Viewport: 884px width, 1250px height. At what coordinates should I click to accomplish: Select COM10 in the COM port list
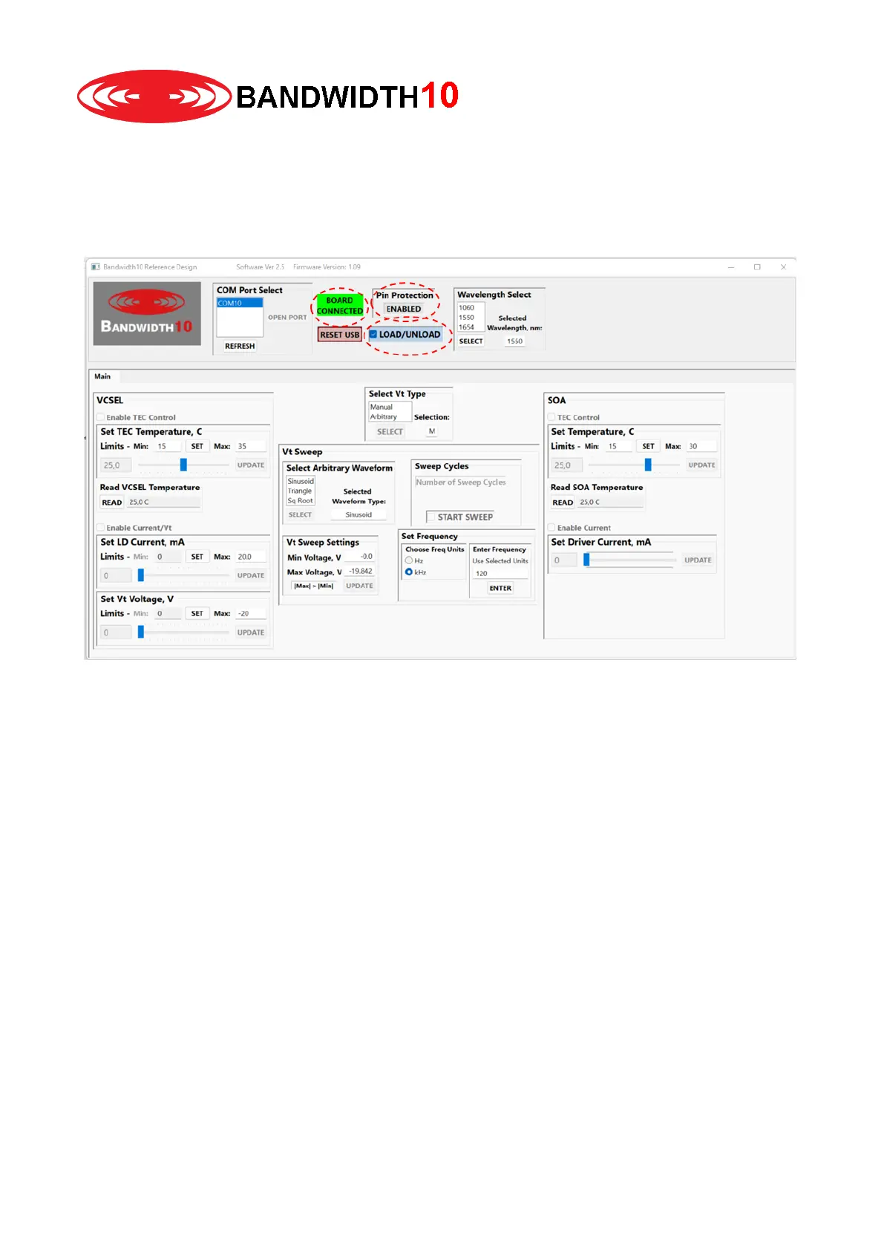[239, 303]
